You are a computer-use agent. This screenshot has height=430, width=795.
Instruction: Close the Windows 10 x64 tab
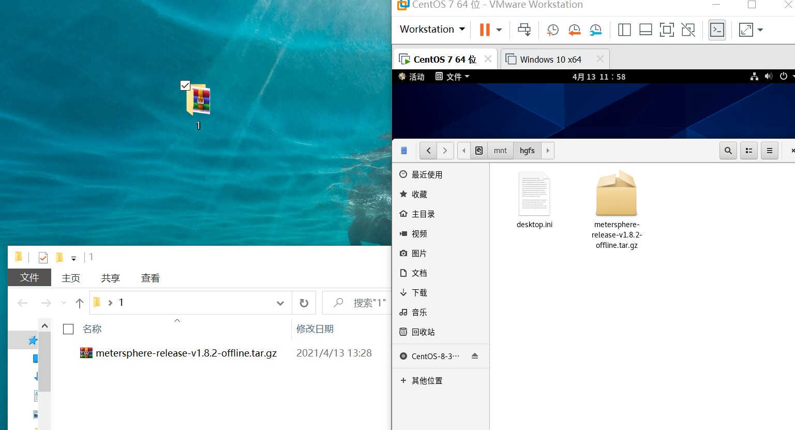click(x=600, y=59)
